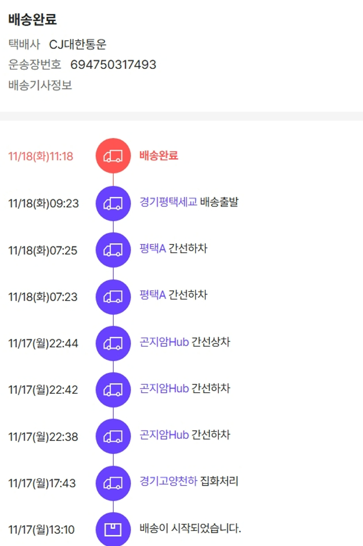Open 곤지암Hub link for 간선상차
The width and height of the screenshot is (363, 546).
[x=164, y=342]
